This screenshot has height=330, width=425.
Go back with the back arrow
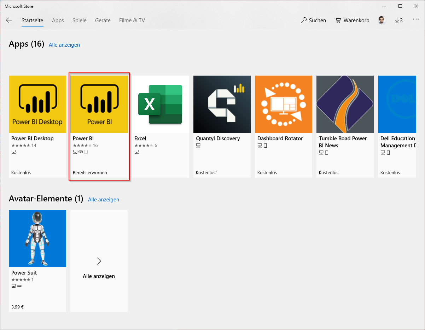[x=9, y=20]
